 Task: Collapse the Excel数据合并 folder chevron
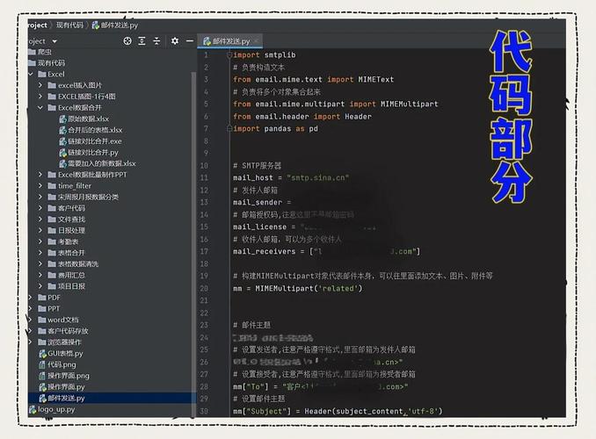click(40, 107)
